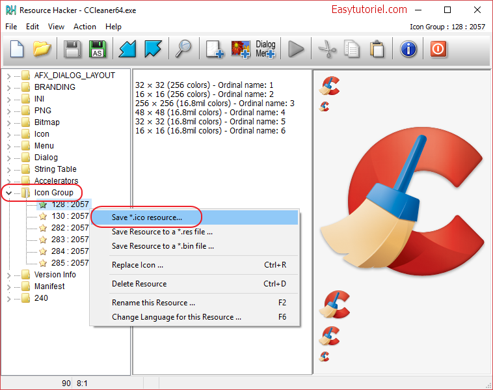Expand the Bitmap folder node
The height and width of the screenshot is (390, 493).
pos(9,123)
